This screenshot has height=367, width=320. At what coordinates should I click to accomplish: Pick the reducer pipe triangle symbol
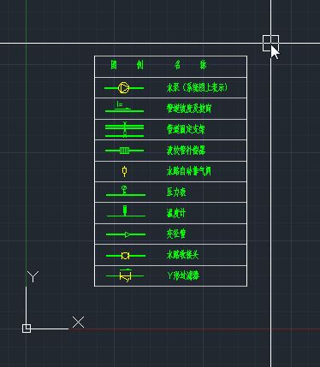(127, 234)
